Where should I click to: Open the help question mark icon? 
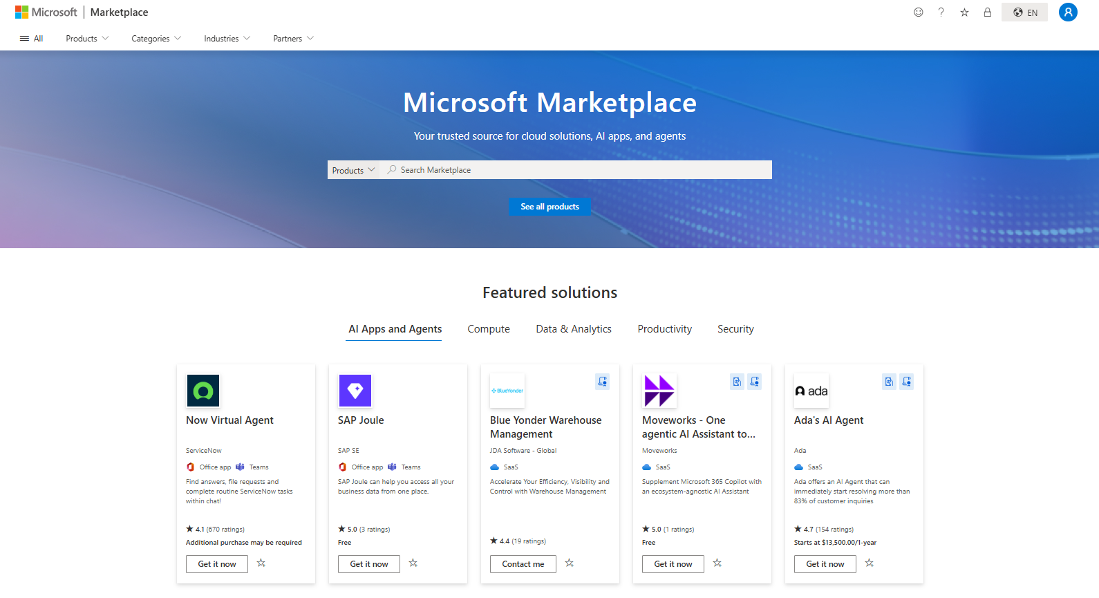pyautogui.click(x=941, y=12)
